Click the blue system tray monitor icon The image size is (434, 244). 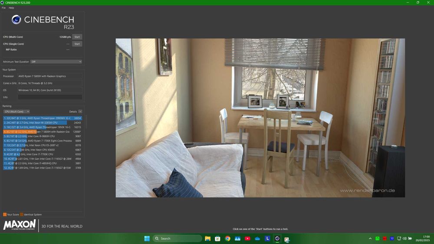391,238
